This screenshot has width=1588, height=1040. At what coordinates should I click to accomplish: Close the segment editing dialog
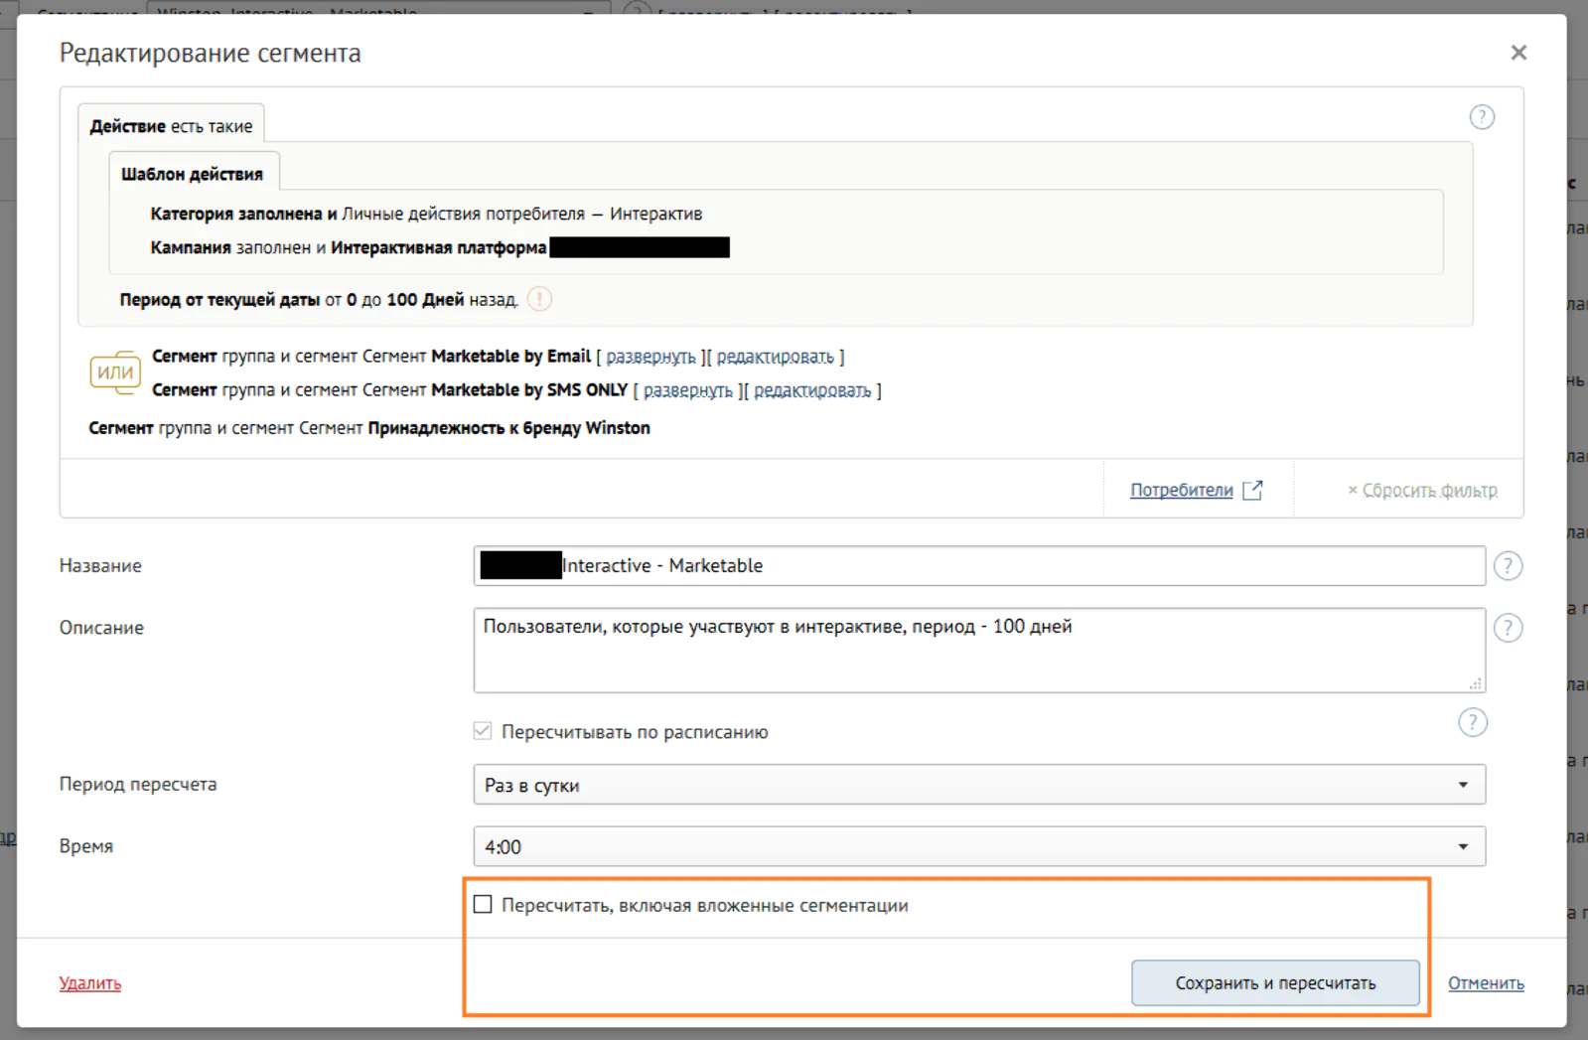pyautogui.click(x=1517, y=53)
